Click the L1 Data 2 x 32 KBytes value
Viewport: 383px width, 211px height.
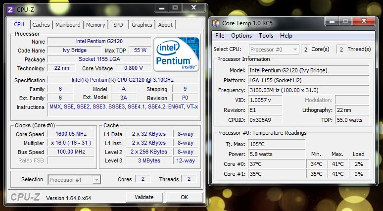tap(149, 134)
